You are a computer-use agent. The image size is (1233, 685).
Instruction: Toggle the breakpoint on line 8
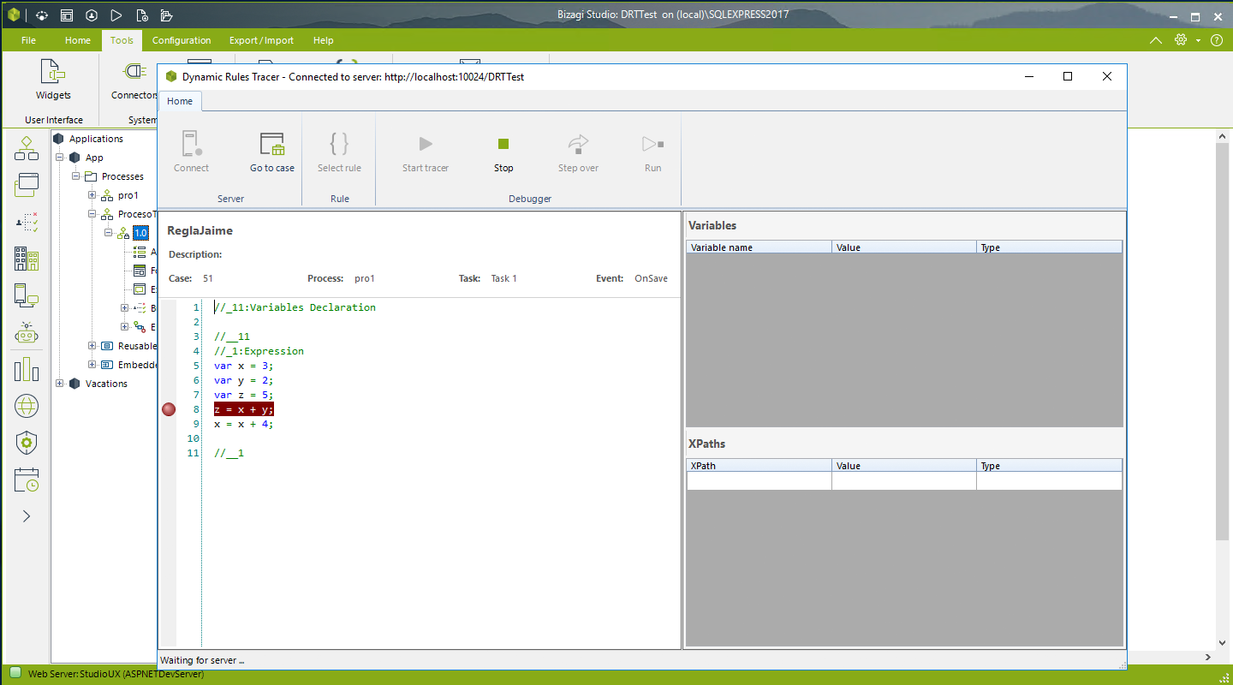pyautogui.click(x=169, y=409)
